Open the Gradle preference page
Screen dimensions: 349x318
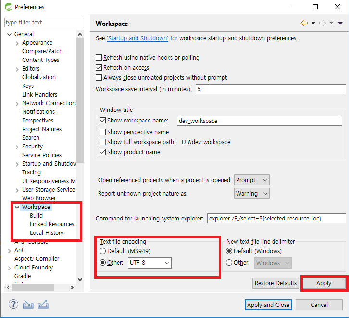click(23, 276)
